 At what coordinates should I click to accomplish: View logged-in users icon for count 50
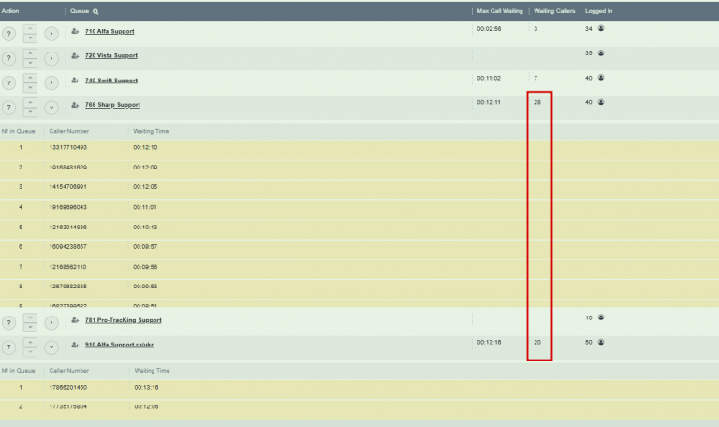point(601,342)
